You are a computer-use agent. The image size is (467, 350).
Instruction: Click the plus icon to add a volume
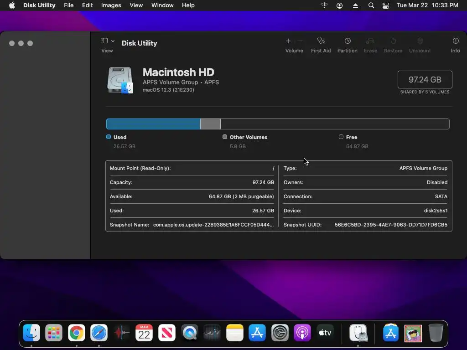pos(288,41)
